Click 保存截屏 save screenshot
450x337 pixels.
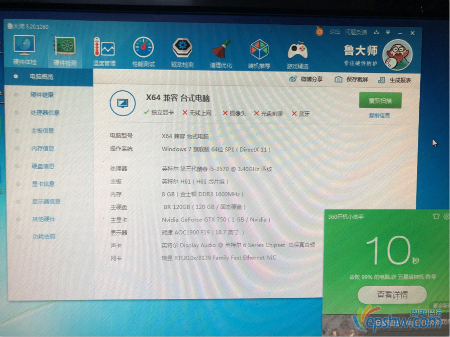(x=357, y=79)
